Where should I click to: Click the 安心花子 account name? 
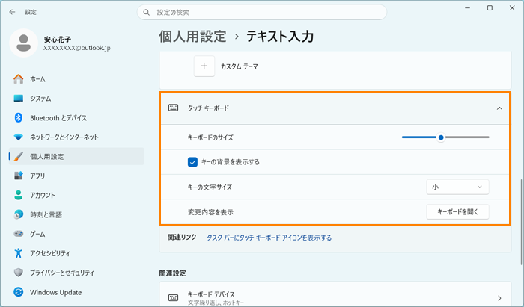58,40
